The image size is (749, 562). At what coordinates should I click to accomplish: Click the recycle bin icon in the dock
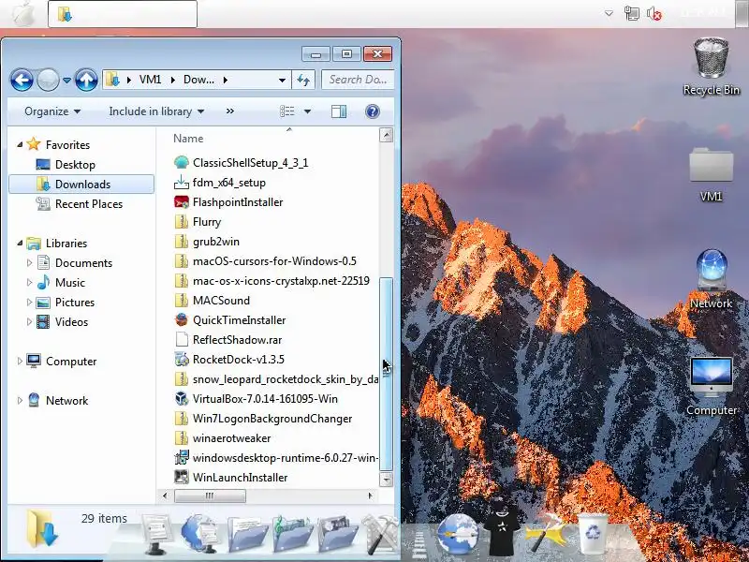(593, 533)
